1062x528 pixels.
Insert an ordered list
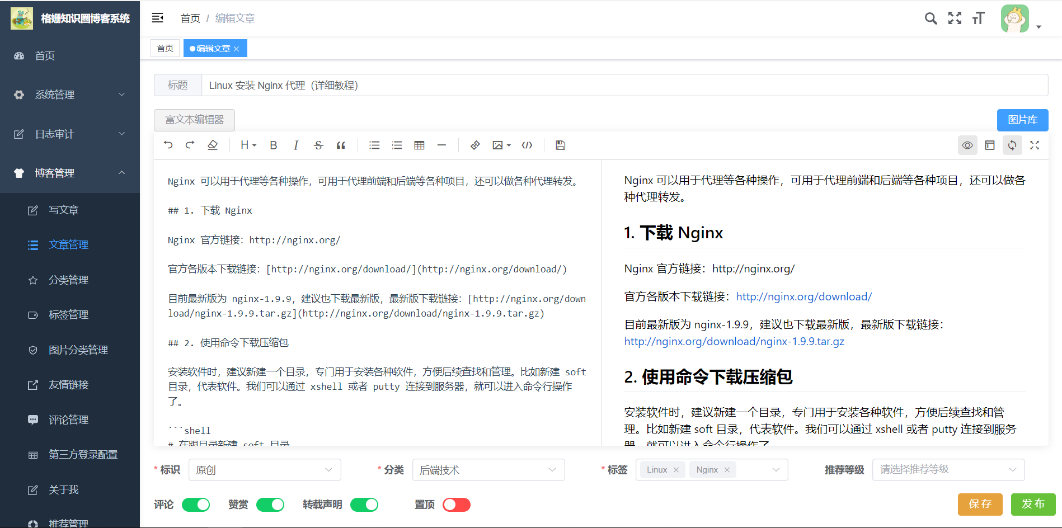[397, 145]
